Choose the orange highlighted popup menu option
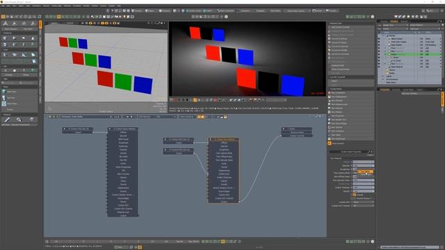The image size is (445, 250). tap(365, 172)
